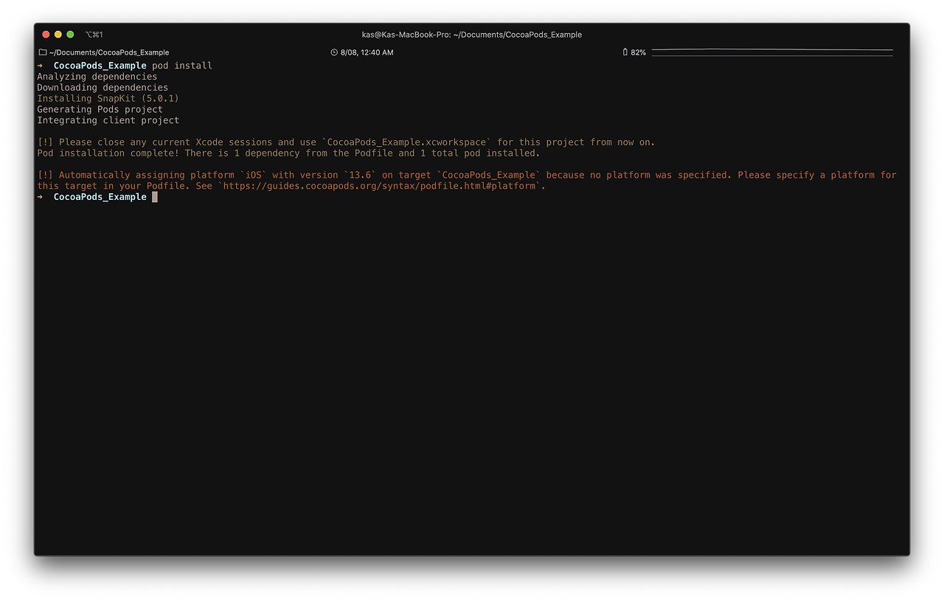
Task: Click the ~/Documents/CocoaPods_Example path in status bar
Action: pos(109,52)
